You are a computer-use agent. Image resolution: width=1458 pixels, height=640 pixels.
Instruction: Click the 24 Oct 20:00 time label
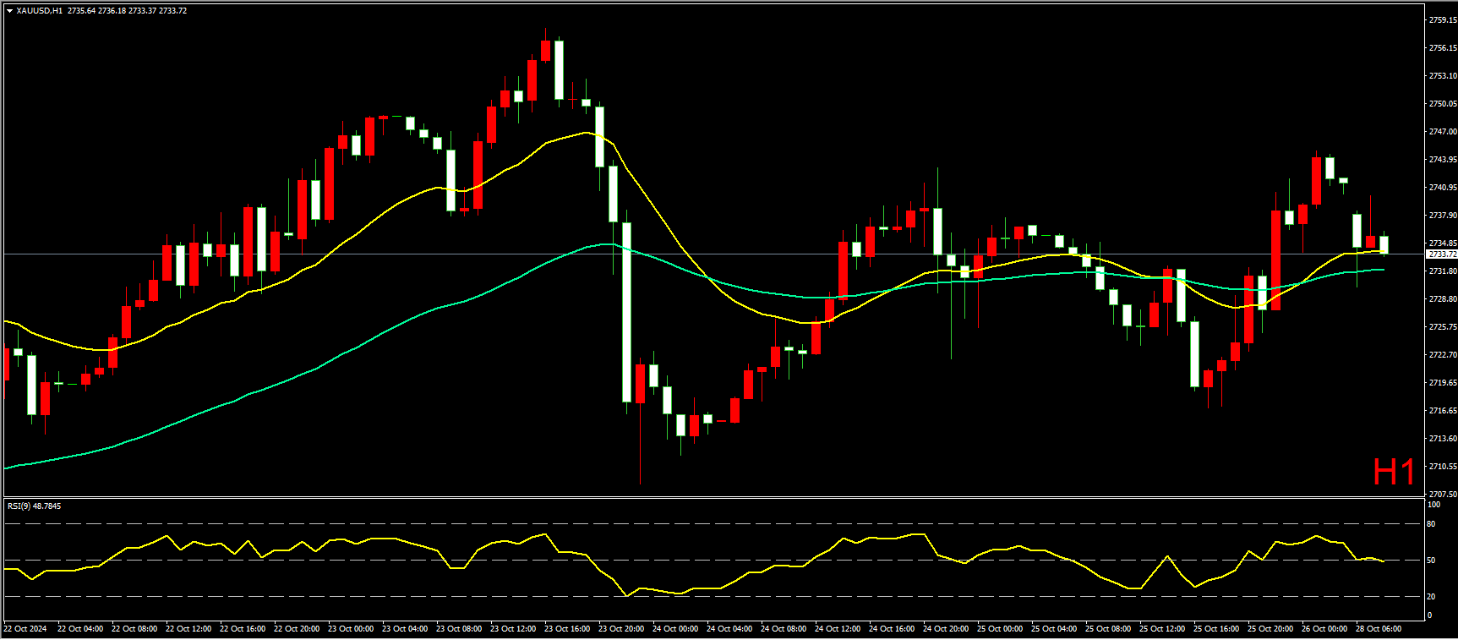pos(946,629)
